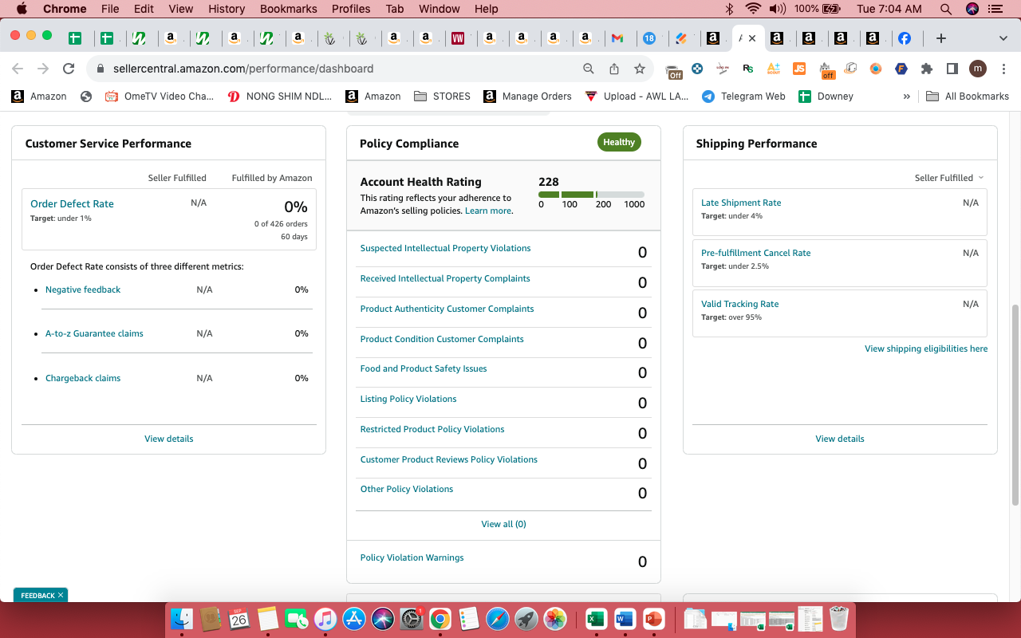Viewport: 1021px width, 638px height.
Task: Open Customer Product Reviews Policy Violations
Action: pos(449,459)
